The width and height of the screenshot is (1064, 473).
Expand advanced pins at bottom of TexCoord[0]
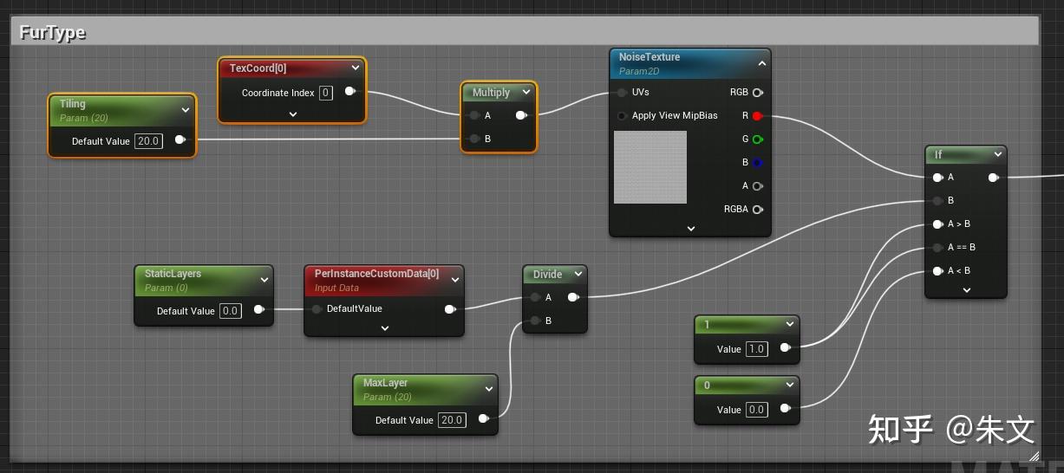point(292,113)
